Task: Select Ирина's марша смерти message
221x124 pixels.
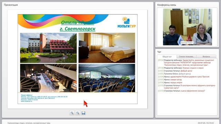Action: (170, 83)
